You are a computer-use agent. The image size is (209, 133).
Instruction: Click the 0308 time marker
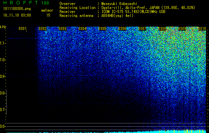coord(162,29)
